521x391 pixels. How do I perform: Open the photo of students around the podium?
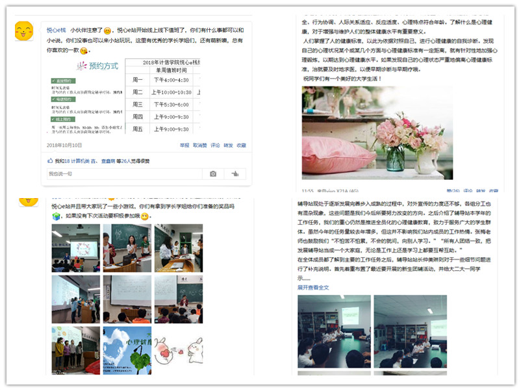coord(179,248)
